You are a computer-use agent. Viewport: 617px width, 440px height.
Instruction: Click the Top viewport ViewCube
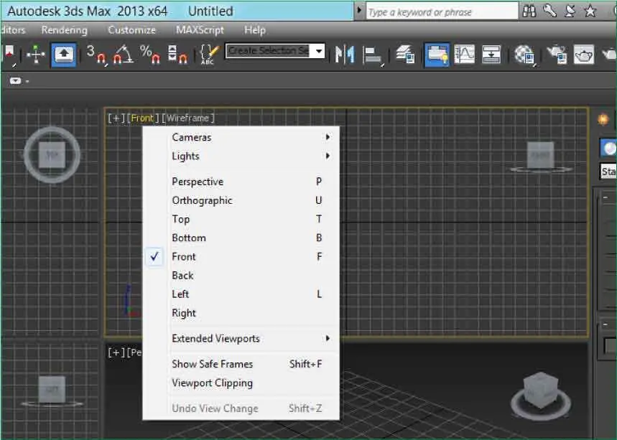(52, 155)
